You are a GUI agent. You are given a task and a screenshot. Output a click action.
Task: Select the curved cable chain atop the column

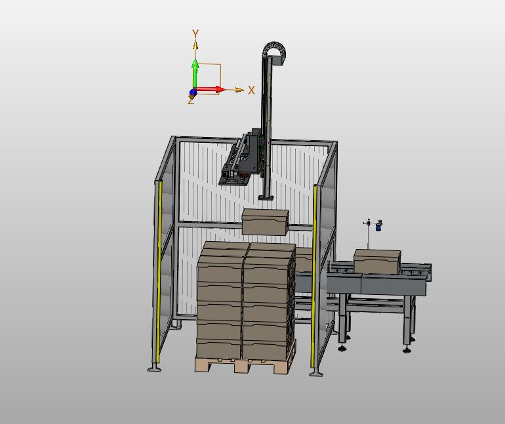click(274, 50)
